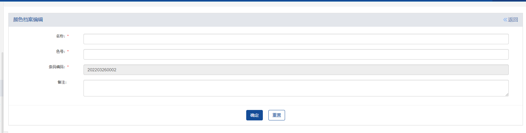Click the red asterisk beside 色号
The width and height of the screenshot is (526, 133).
[x=68, y=52]
